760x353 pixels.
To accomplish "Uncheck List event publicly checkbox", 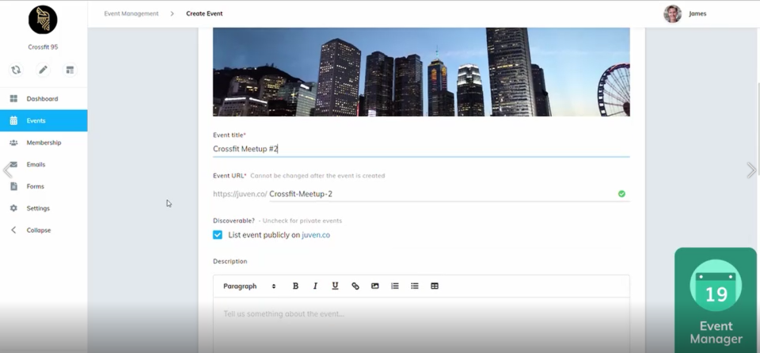I will point(218,235).
